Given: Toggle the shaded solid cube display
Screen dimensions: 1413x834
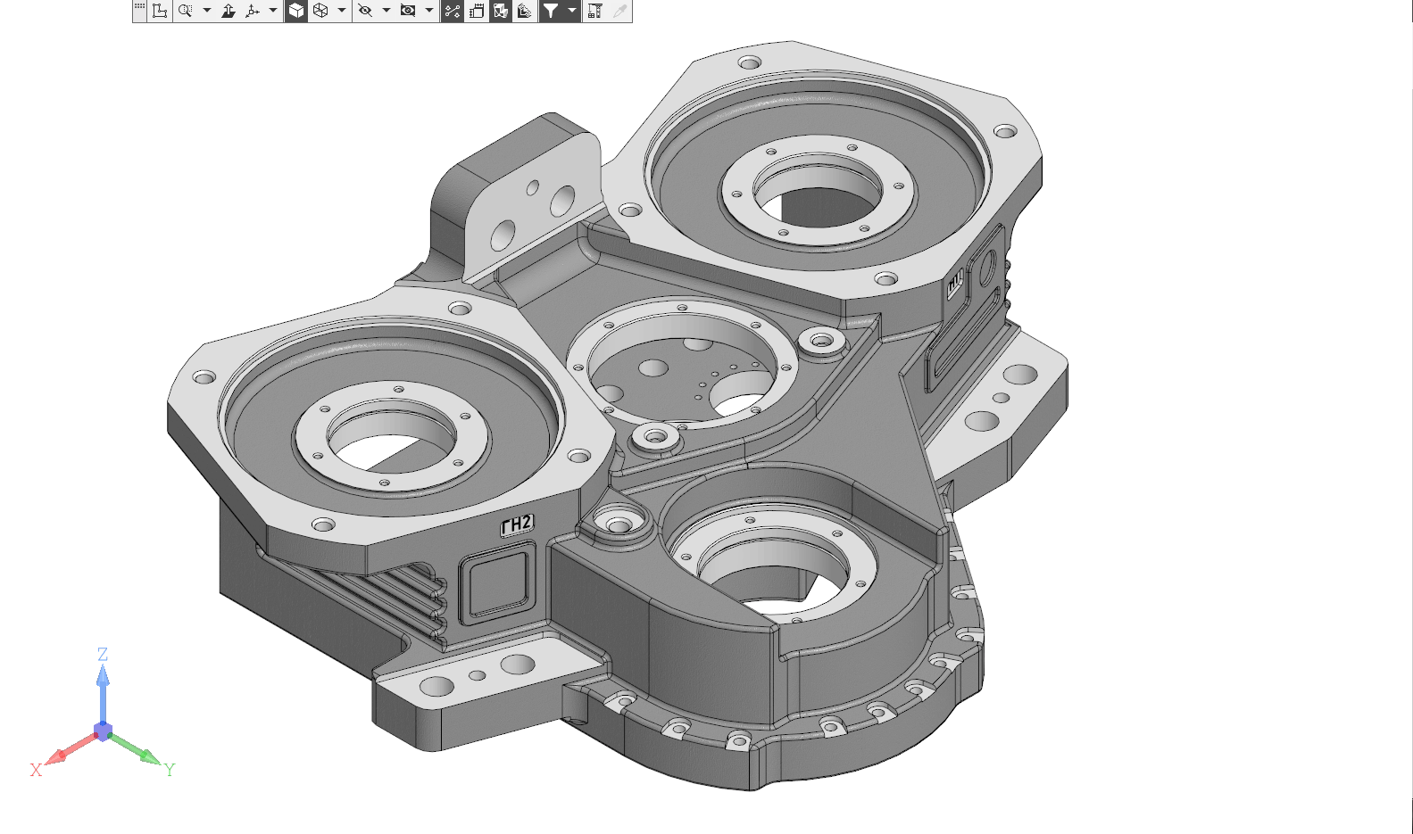Looking at the screenshot, I should tap(296, 11).
